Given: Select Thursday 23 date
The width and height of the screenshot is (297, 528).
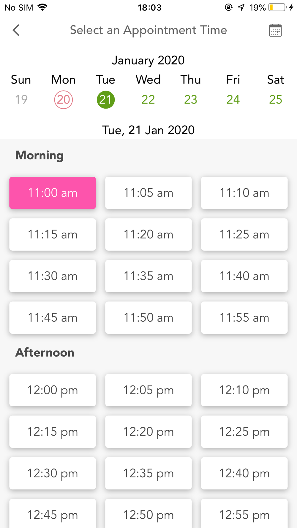Looking at the screenshot, I should [191, 99].
